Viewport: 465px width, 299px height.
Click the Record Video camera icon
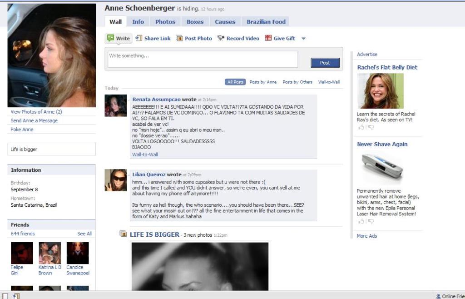click(221, 38)
